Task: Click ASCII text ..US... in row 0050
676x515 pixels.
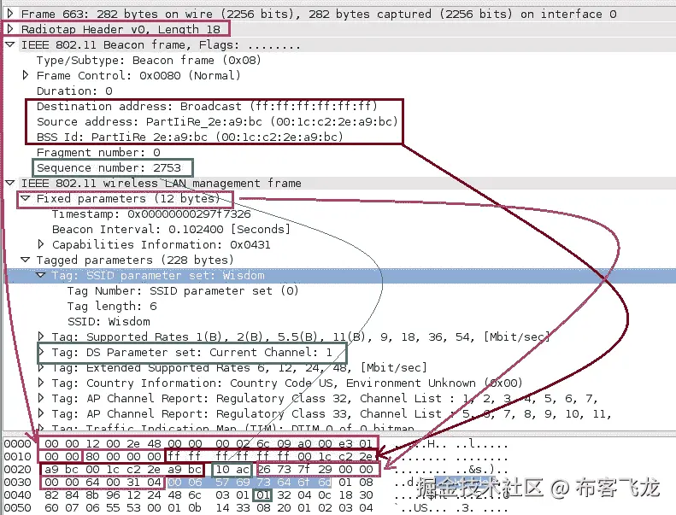Action: pos(418,507)
